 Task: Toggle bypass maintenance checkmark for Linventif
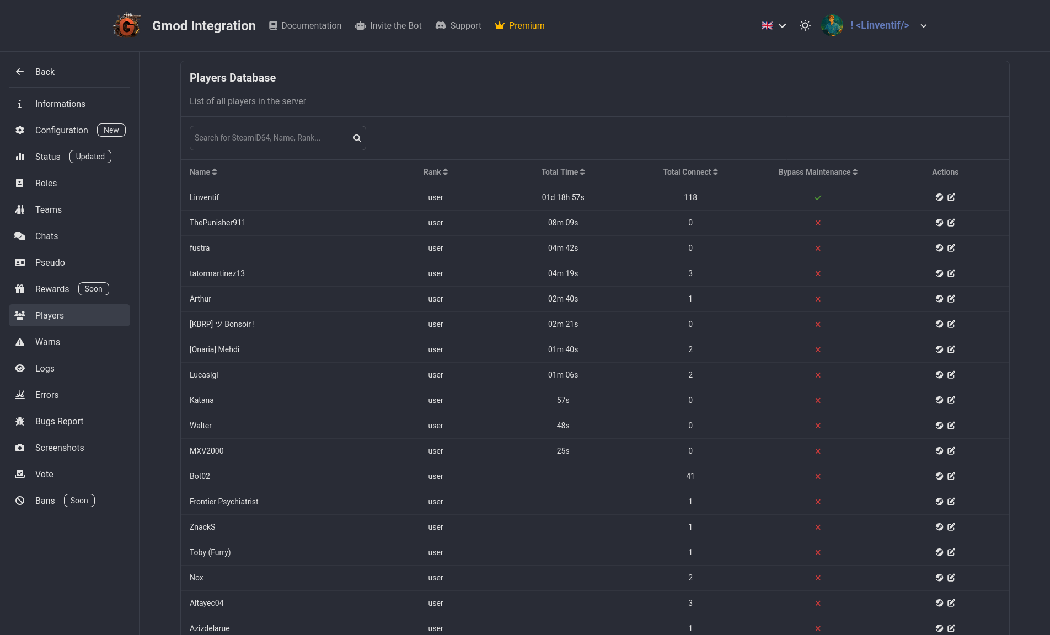click(818, 197)
